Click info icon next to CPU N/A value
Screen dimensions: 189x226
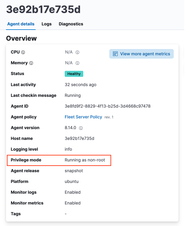tap(77, 52)
